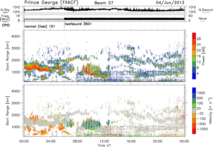
Task: Click the 20:00 time axis tick label
Action: [157, 141]
